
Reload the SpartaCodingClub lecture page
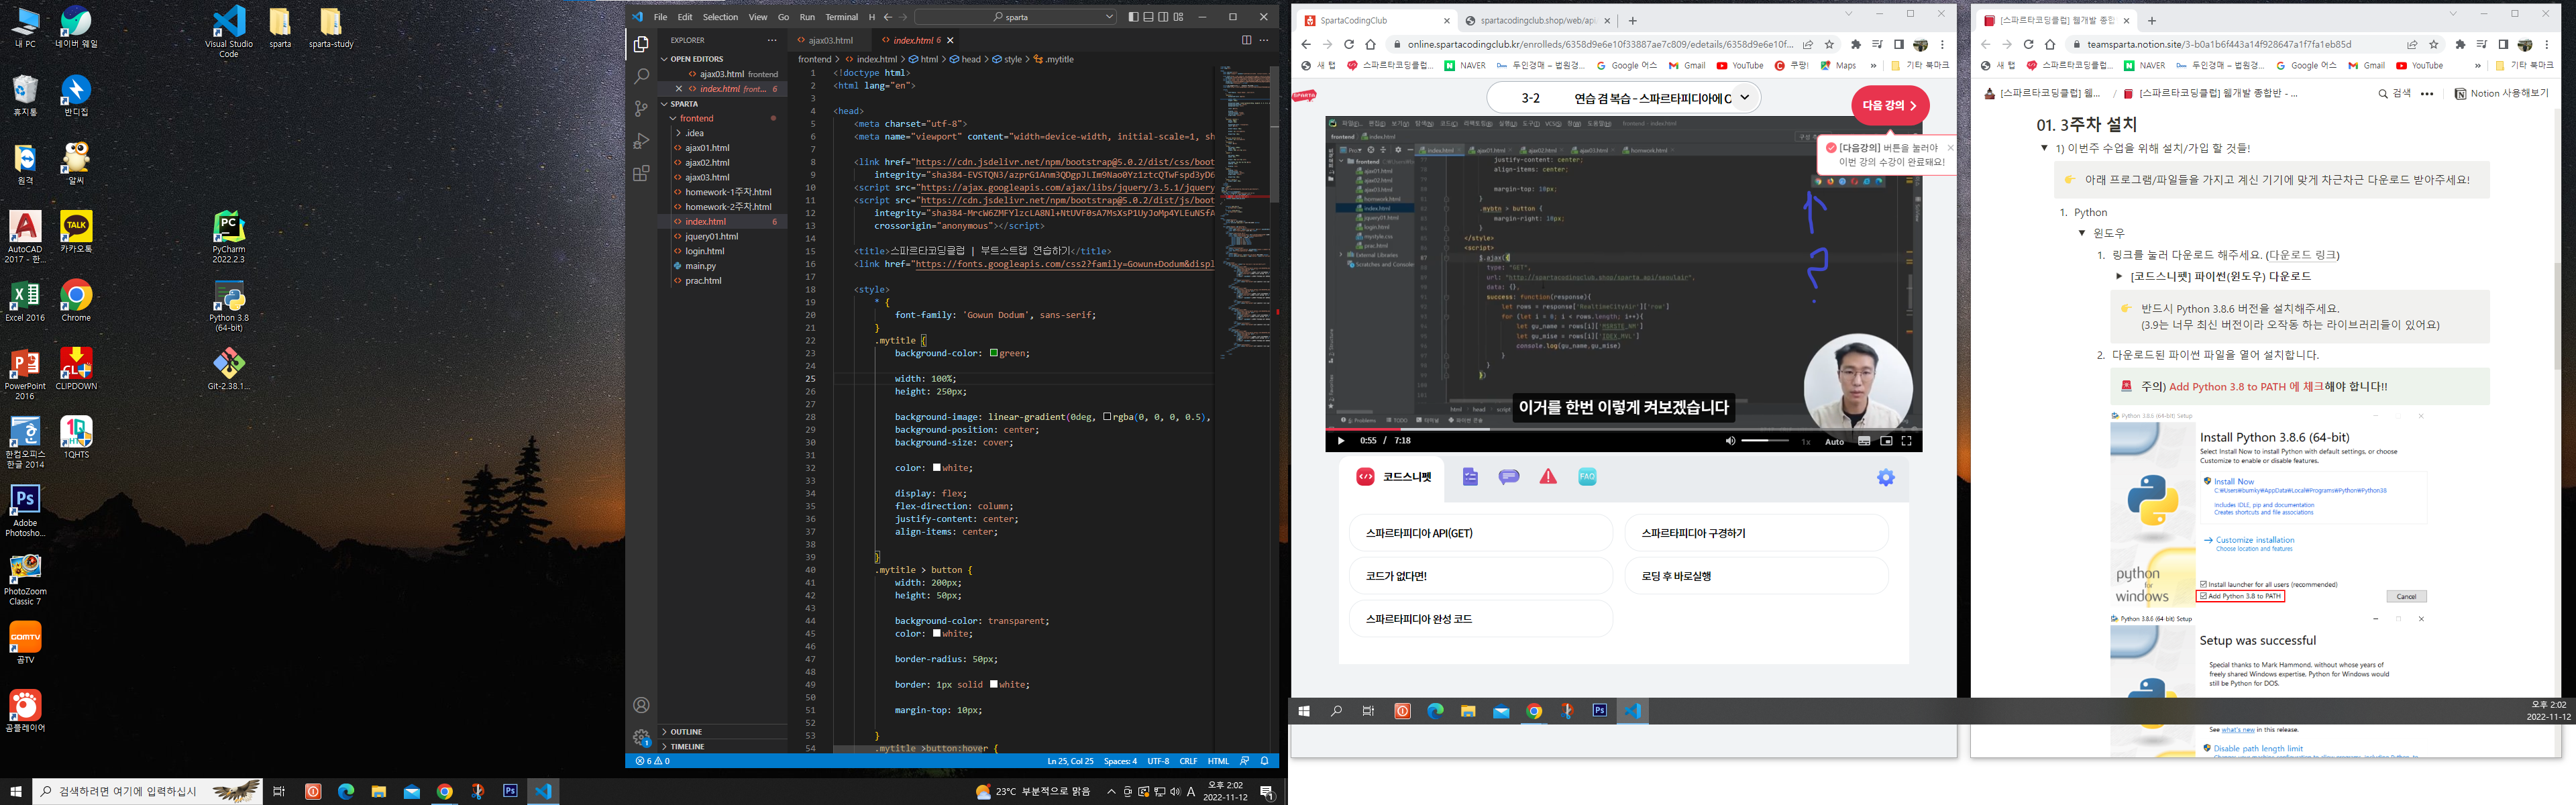click(1348, 44)
